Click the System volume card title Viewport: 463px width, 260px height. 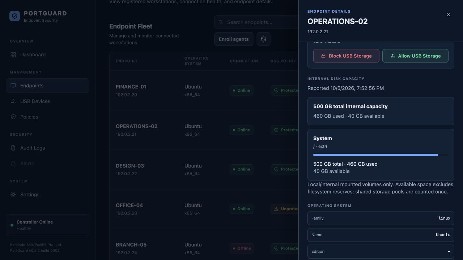[323, 138]
